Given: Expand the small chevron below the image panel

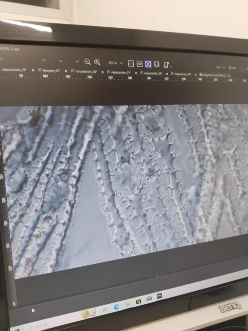Looking at the screenshot, I should pos(158,276).
